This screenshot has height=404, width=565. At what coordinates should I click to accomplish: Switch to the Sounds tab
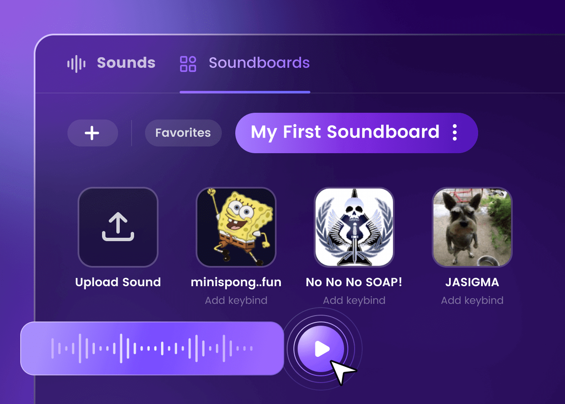click(x=126, y=63)
